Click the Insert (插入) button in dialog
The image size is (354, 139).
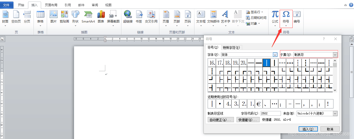[308, 129]
